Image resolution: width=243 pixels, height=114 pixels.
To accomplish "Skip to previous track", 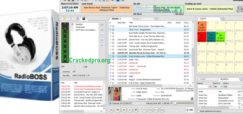I will click(111, 110).
